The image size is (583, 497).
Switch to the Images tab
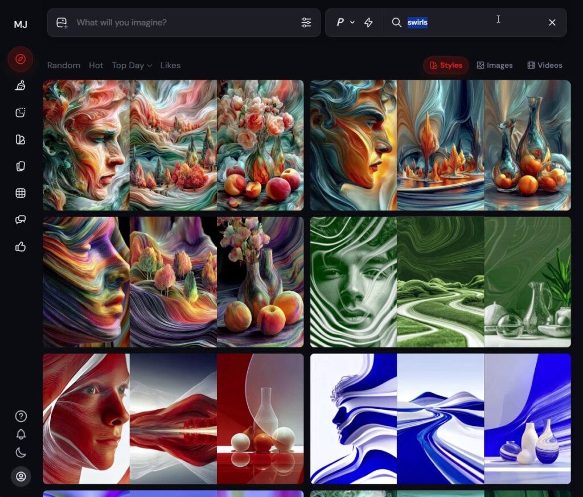494,65
